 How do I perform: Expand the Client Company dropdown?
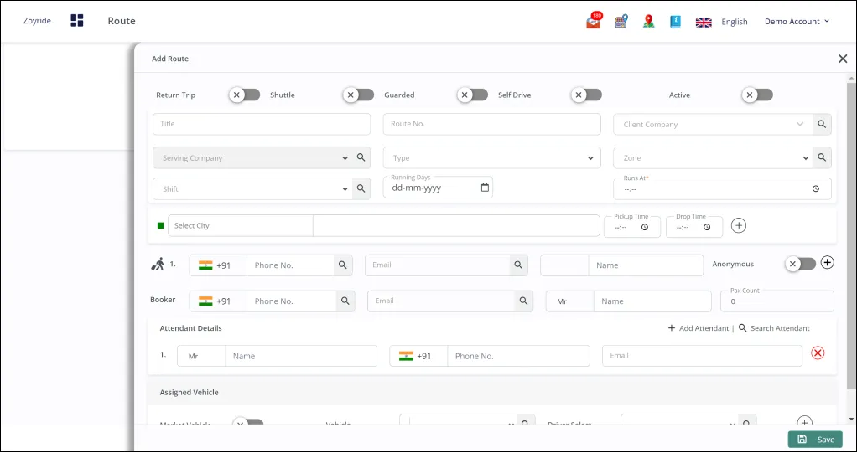click(800, 124)
